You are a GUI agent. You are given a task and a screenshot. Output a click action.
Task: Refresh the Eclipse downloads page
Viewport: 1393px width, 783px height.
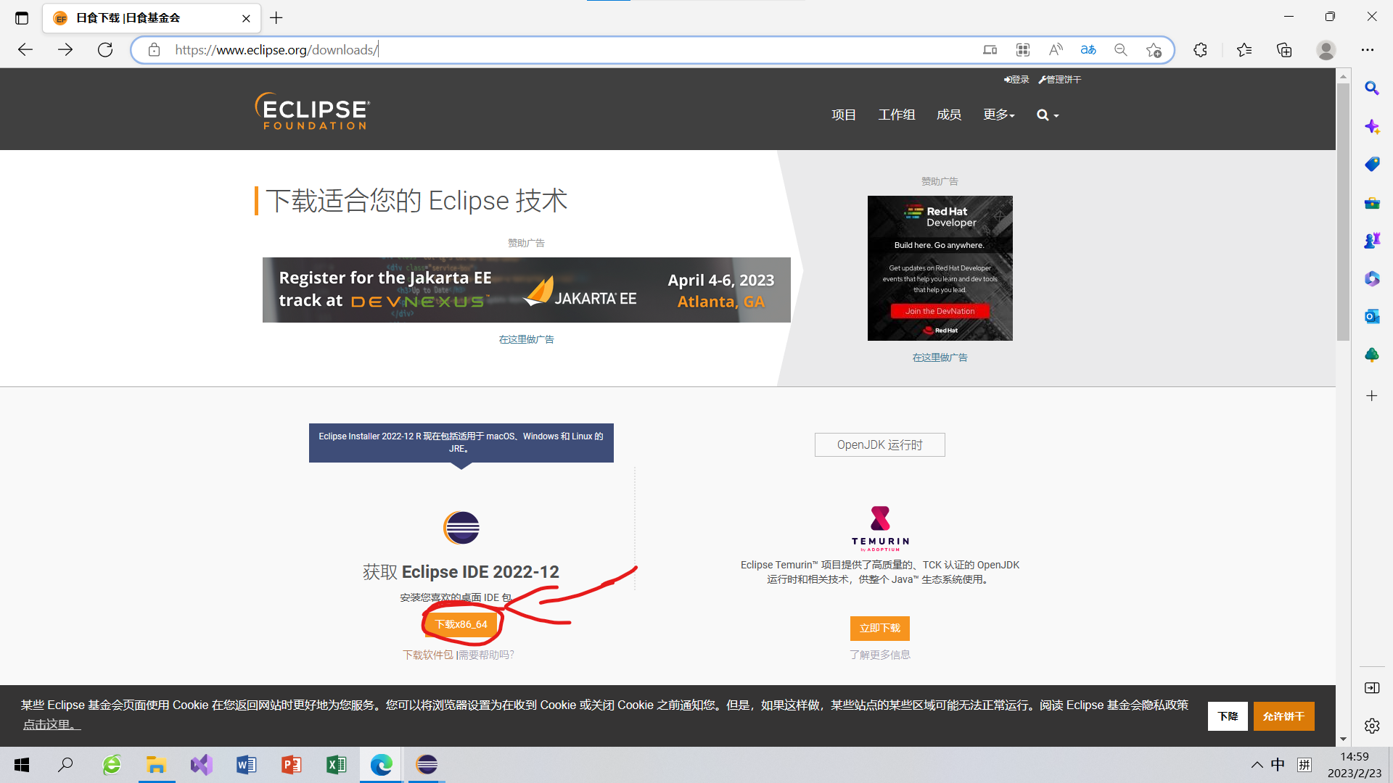[x=105, y=49]
